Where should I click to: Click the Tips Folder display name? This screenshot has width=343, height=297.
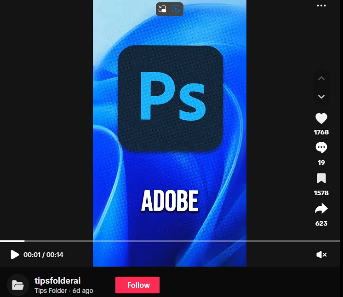51,291
